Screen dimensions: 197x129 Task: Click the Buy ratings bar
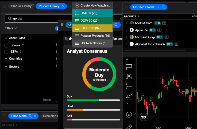[x=93, y=100]
